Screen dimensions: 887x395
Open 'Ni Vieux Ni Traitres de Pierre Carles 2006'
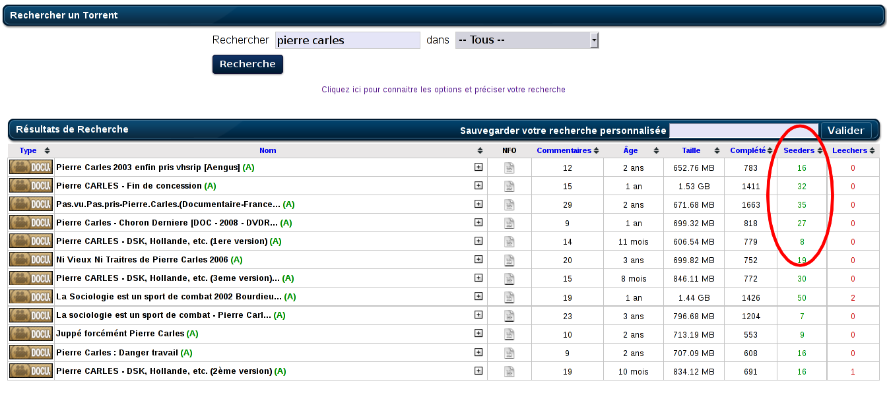pos(142,260)
